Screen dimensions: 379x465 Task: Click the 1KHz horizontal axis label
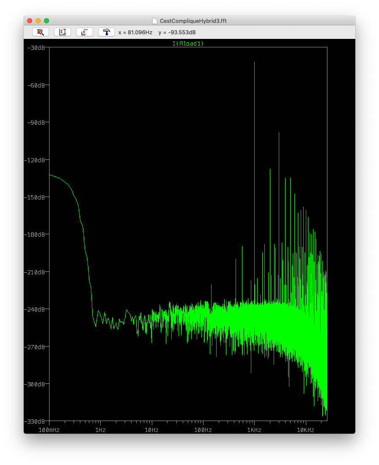pos(254,430)
